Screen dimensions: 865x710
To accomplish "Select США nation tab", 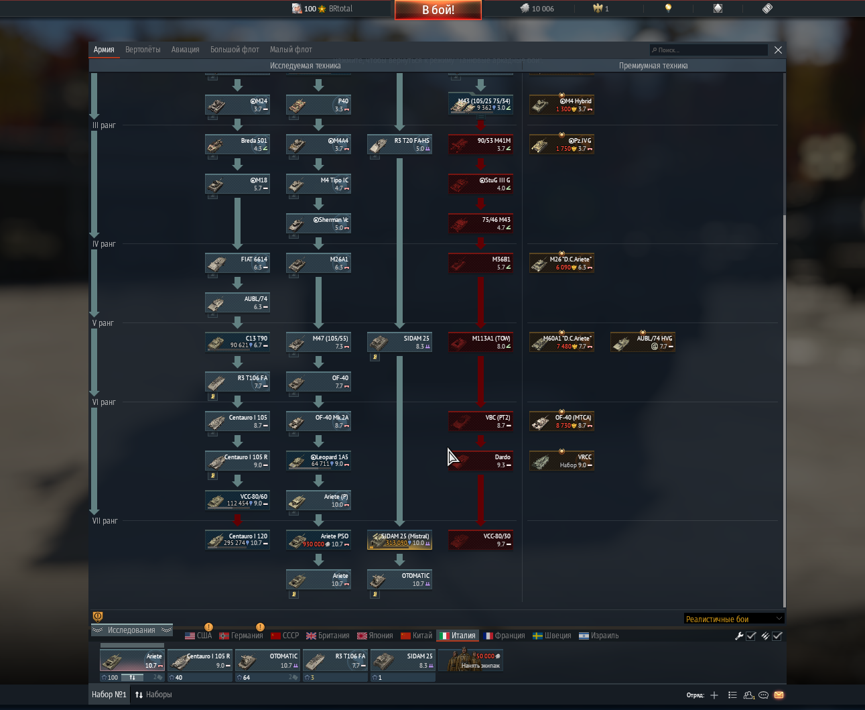I will [x=198, y=636].
